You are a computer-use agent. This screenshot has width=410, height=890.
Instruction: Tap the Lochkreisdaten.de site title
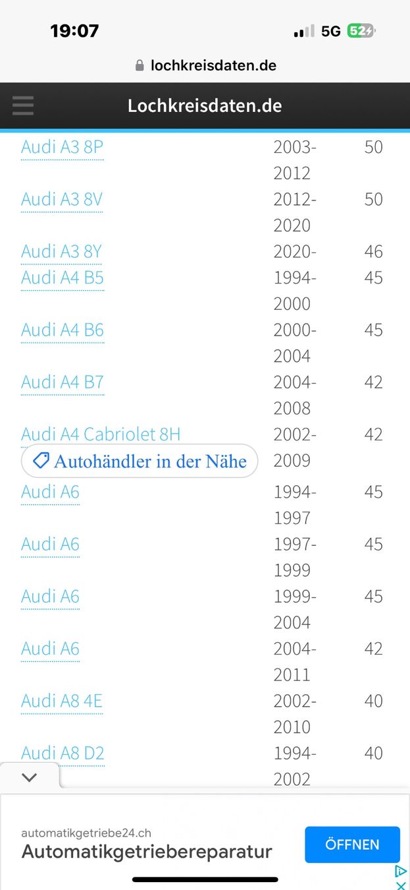(x=205, y=105)
